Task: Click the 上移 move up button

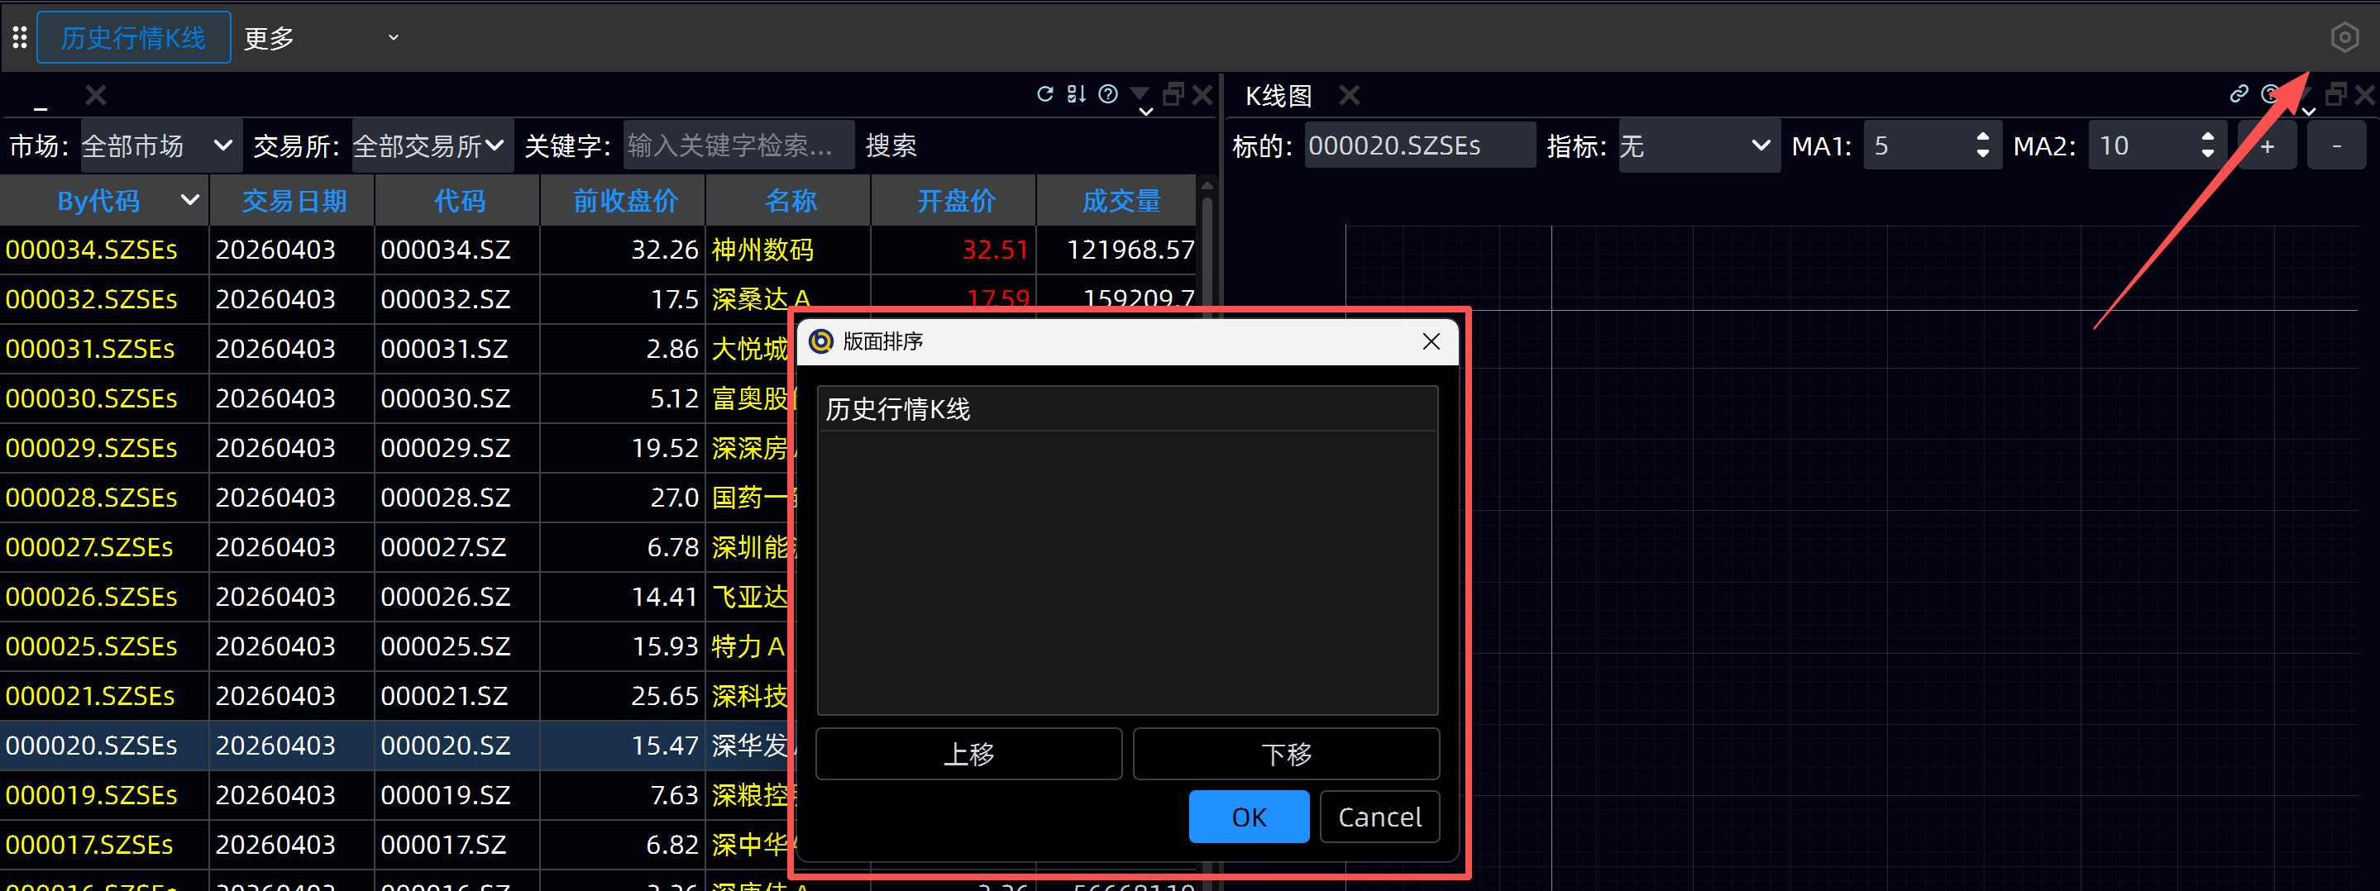Action: tap(968, 755)
